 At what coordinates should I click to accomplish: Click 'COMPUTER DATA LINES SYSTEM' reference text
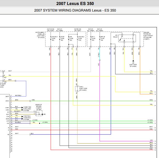coord(27,109)
